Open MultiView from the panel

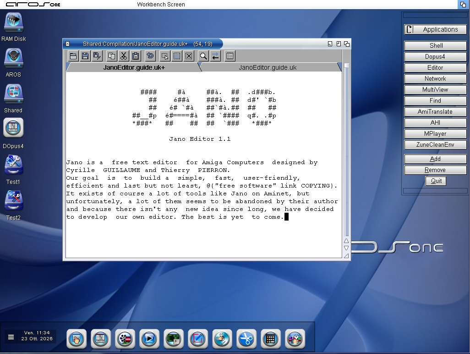[x=435, y=90]
